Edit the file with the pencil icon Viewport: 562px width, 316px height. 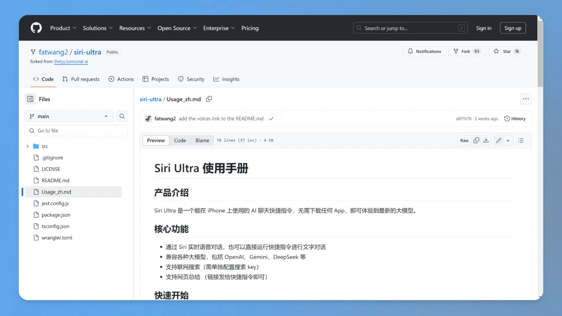pos(498,140)
